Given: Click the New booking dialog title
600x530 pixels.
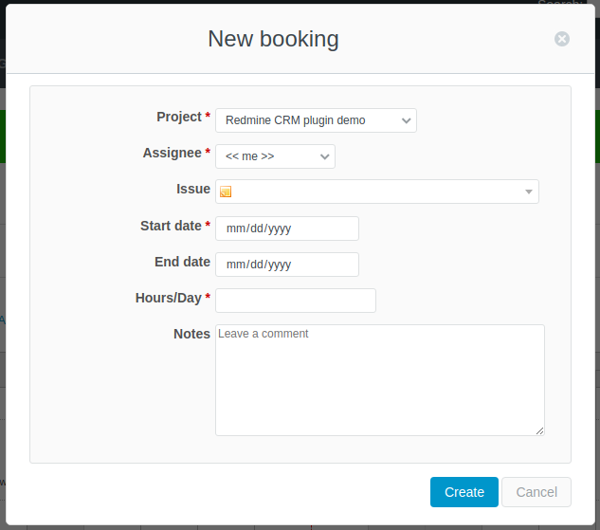Looking at the screenshot, I should click(273, 39).
